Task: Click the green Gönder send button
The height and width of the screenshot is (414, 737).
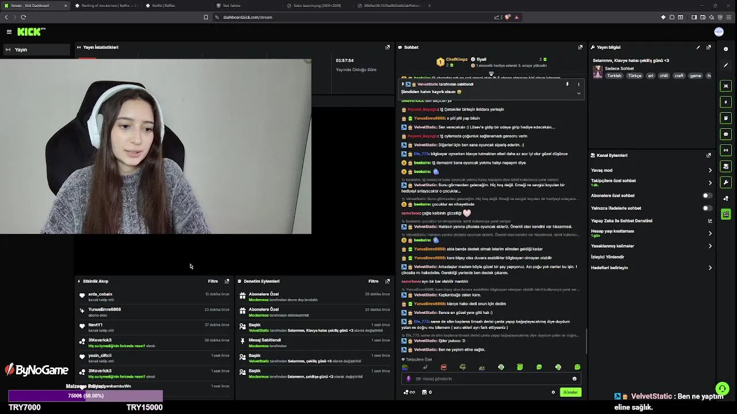Action: coord(571,392)
